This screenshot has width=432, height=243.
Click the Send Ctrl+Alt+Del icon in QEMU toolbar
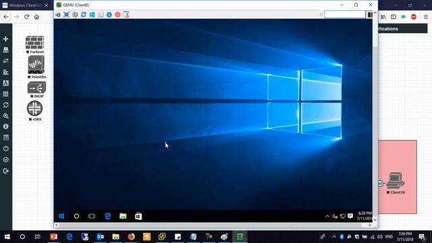[58, 15]
